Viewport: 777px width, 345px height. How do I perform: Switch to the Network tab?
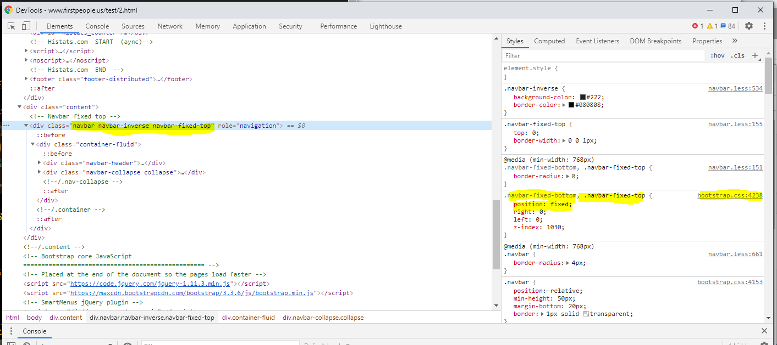click(x=170, y=26)
